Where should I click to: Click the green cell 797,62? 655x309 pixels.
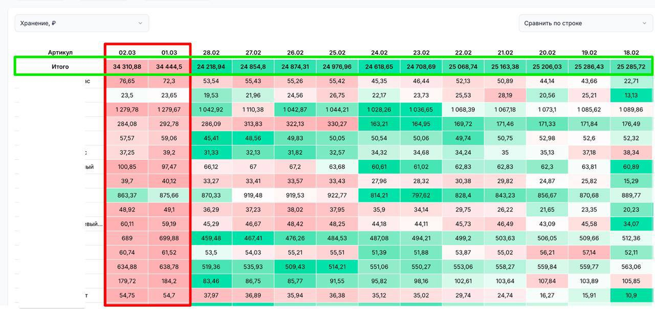[421, 195]
